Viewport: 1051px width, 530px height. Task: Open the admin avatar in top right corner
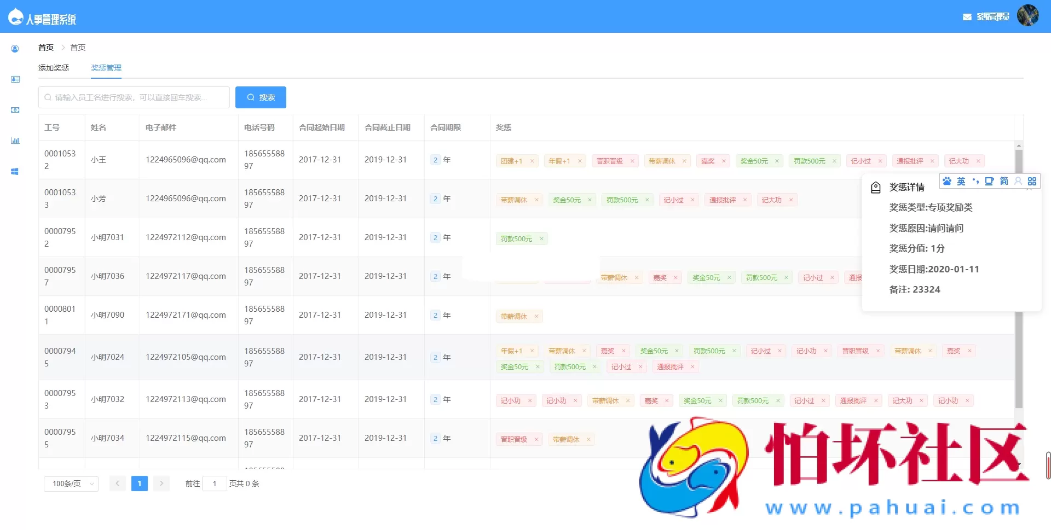pos(1029,16)
